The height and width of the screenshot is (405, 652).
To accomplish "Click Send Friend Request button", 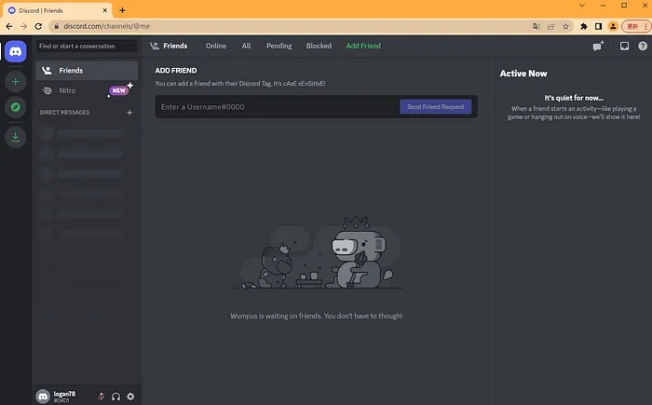I will pos(435,107).
